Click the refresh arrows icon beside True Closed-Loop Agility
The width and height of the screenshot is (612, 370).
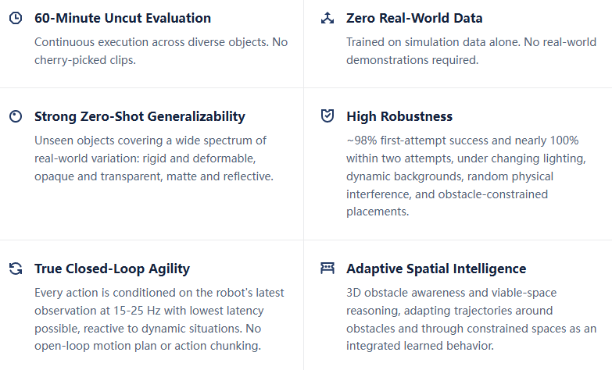point(16,269)
